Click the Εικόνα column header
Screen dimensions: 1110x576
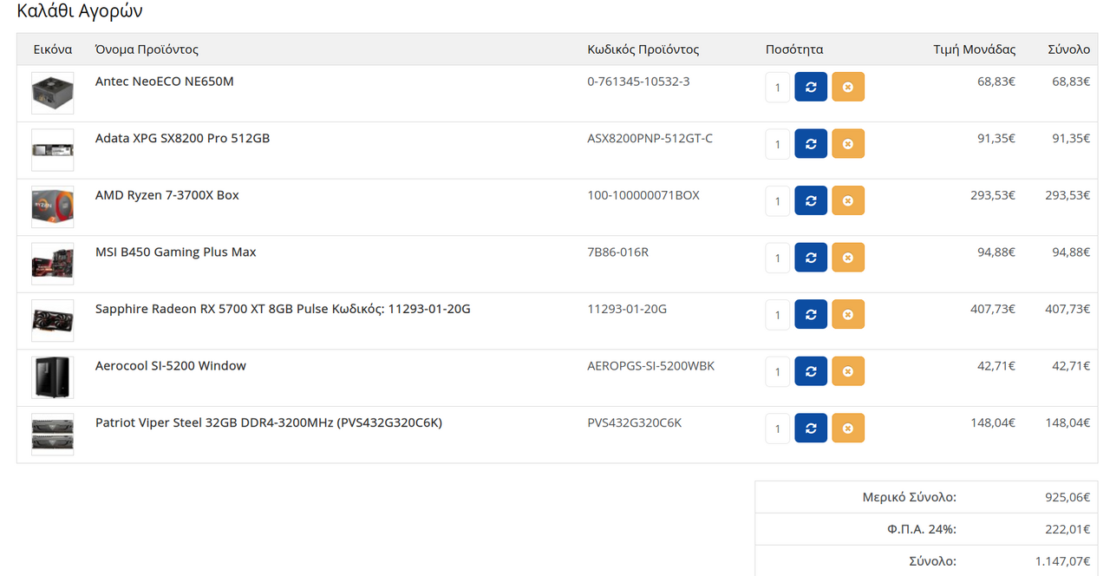point(53,49)
